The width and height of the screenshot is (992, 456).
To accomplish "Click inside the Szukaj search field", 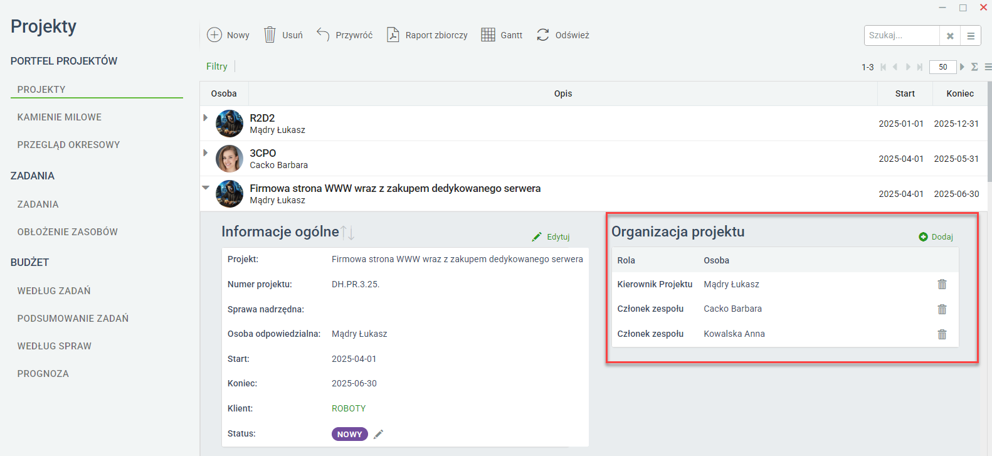I will [902, 36].
